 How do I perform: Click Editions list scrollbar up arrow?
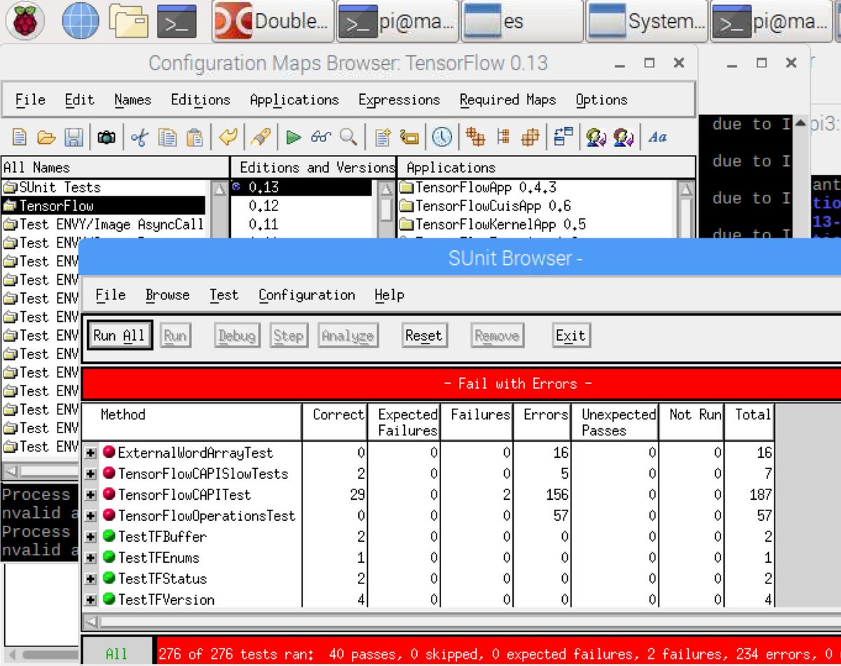(x=386, y=189)
